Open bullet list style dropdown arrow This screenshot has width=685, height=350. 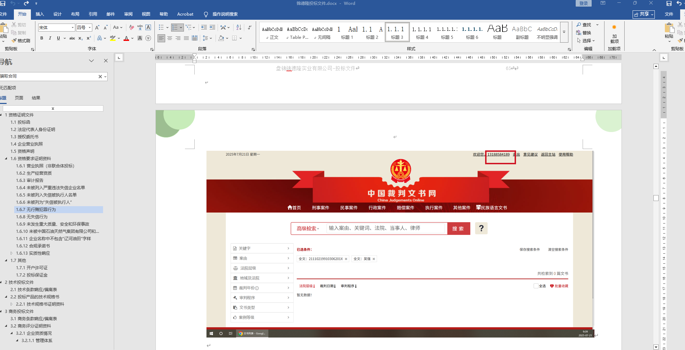click(168, 27)
